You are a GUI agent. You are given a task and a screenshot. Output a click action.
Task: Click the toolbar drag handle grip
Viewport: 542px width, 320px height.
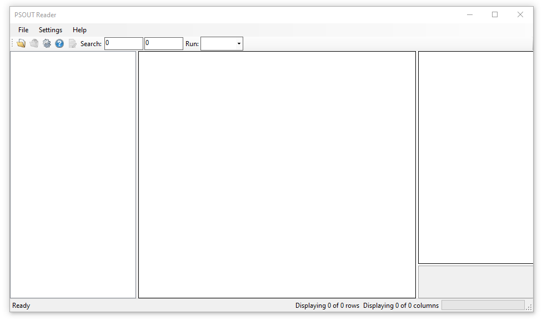click(x=12, y=43)
